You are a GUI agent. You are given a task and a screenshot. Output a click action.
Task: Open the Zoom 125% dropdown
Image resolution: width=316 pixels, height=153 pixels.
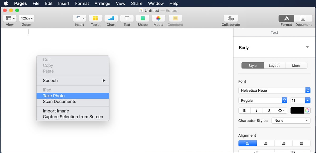click(27, 18)
